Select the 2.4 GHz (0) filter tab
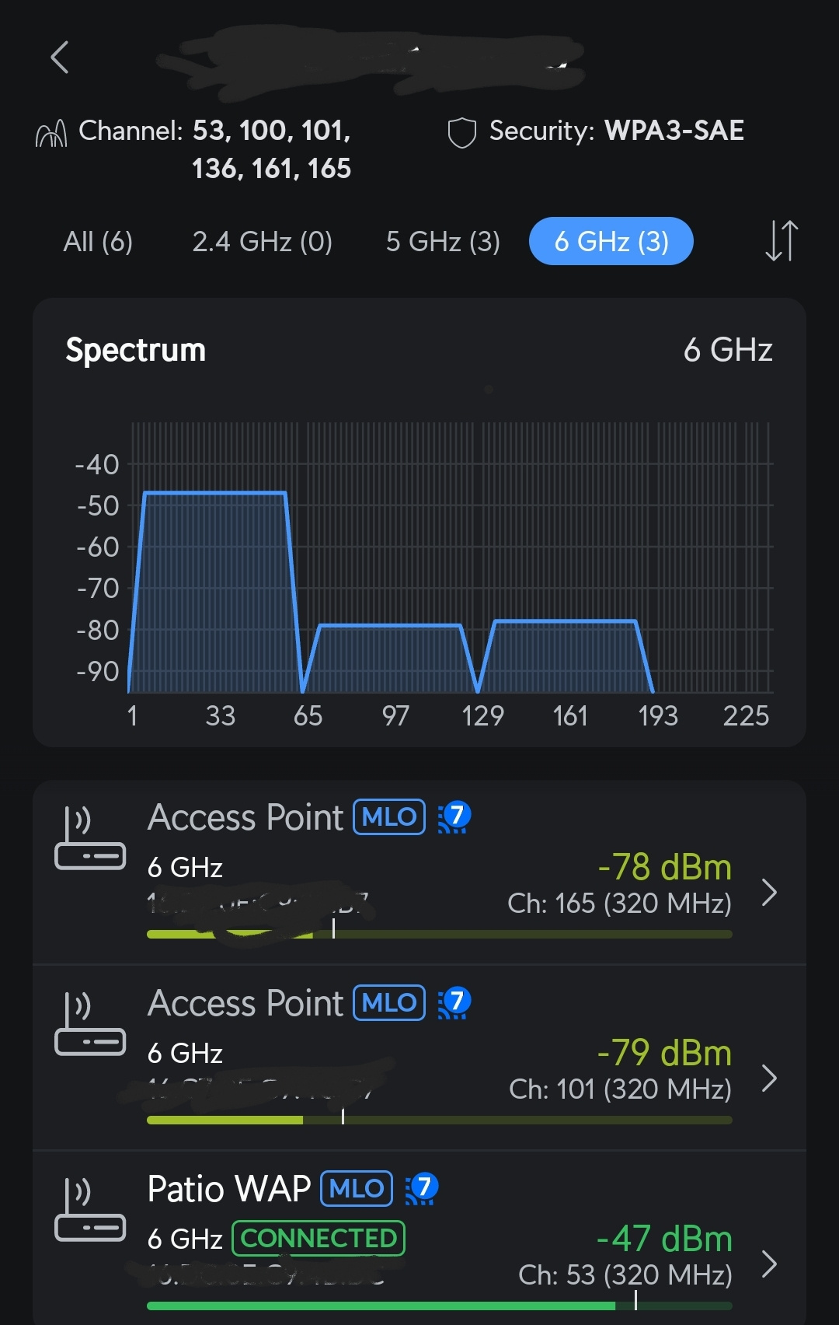 click(263, 242)
